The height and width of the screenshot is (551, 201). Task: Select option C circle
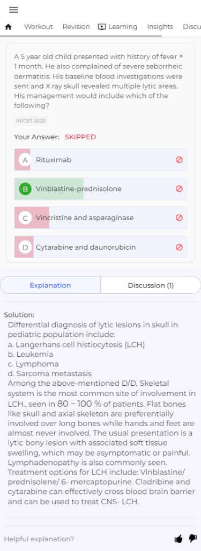[x=25, y=218]
